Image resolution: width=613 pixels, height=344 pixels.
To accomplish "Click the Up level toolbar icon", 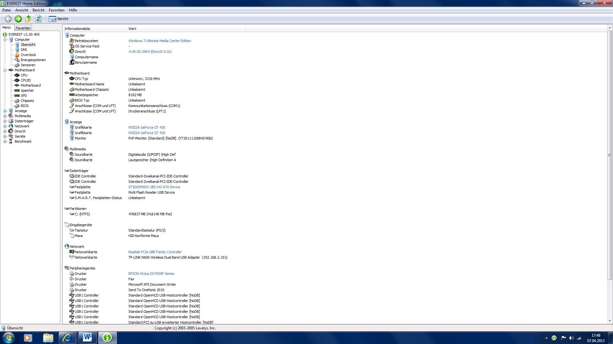I will click(x=28, y=19).
